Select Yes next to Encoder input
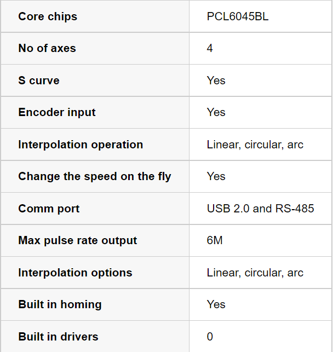 216,112
